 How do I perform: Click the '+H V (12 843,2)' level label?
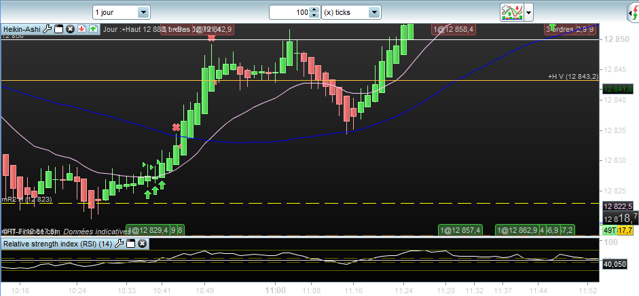tap(573, 76)
